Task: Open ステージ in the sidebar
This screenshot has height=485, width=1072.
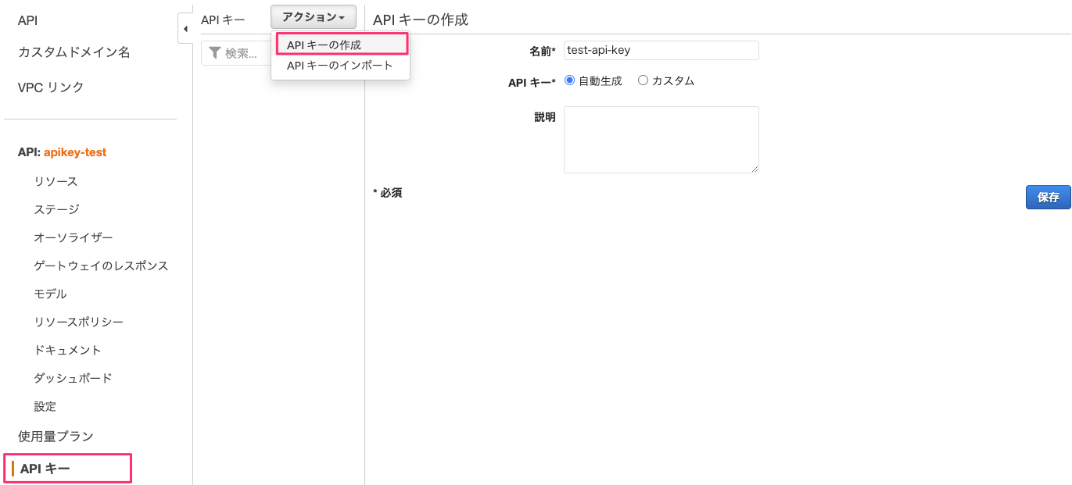Action: pyautogui.click(x=56, y=209)
